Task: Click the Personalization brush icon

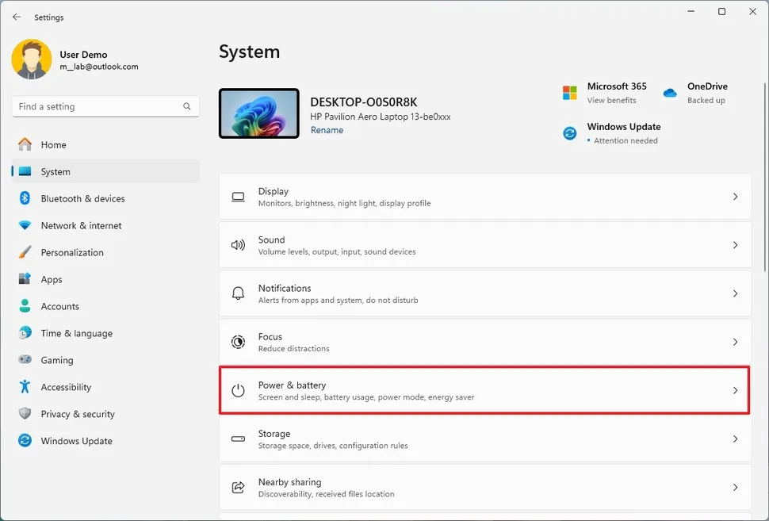Action: pos(25,252)
